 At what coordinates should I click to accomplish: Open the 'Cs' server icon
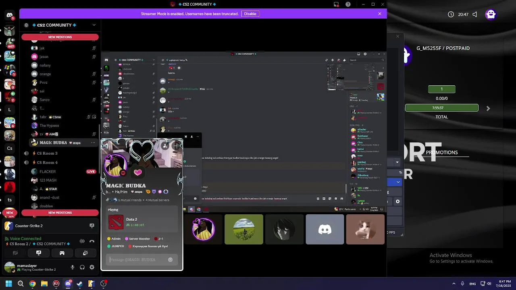coord(10,148)
